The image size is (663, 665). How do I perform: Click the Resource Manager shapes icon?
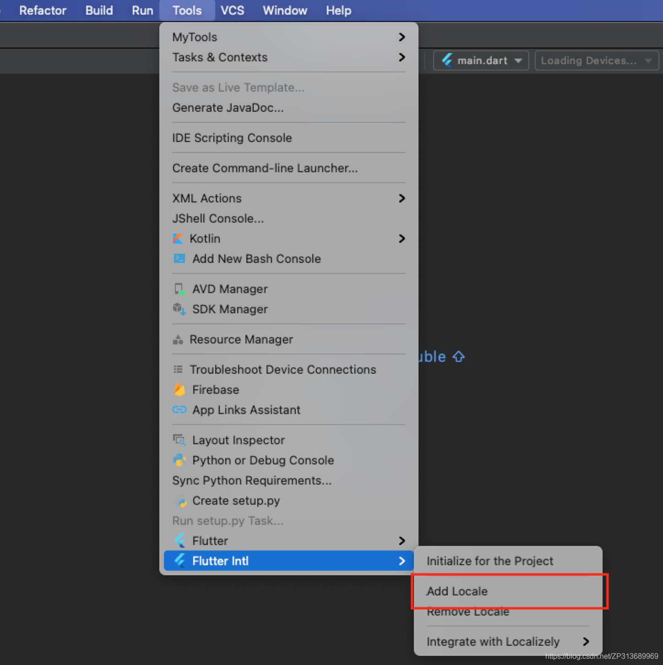click(178, 339)
